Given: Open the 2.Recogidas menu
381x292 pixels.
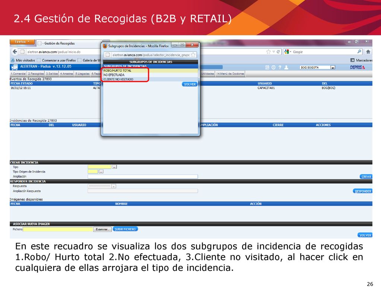Looking at the screenshot, I should (x=36, y=73).
